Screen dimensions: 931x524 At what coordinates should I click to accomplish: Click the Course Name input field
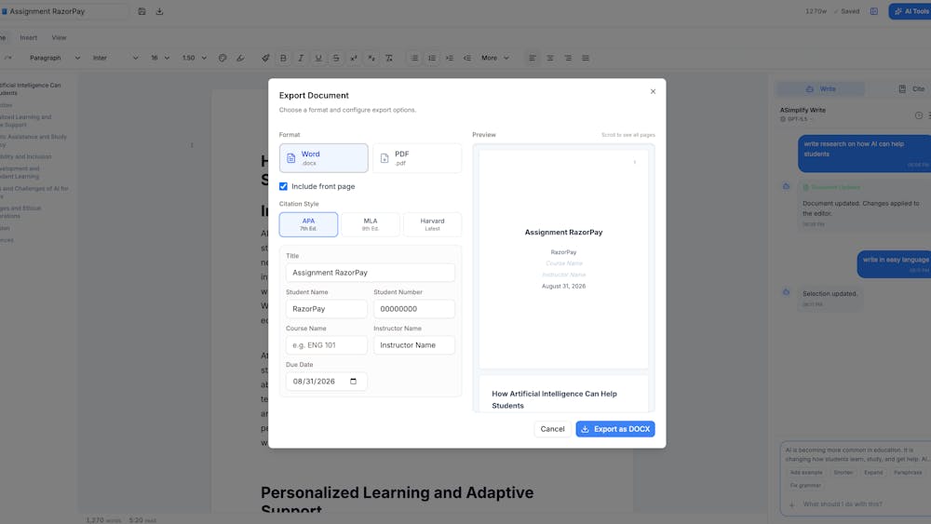pyautogui.click(x=327, y=344)
